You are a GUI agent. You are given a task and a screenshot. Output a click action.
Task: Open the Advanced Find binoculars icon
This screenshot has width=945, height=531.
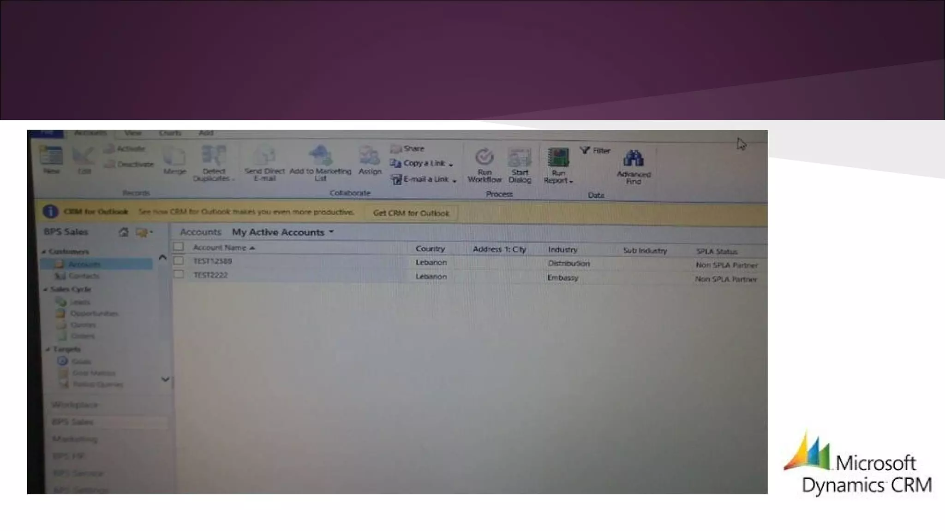(x=634, y=159)
